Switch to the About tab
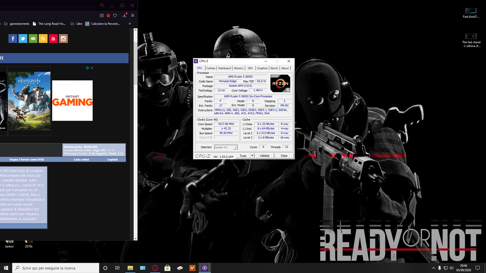The width and height of the screenshot is (486, 273). pyautogui.click(x=285, y=68)
